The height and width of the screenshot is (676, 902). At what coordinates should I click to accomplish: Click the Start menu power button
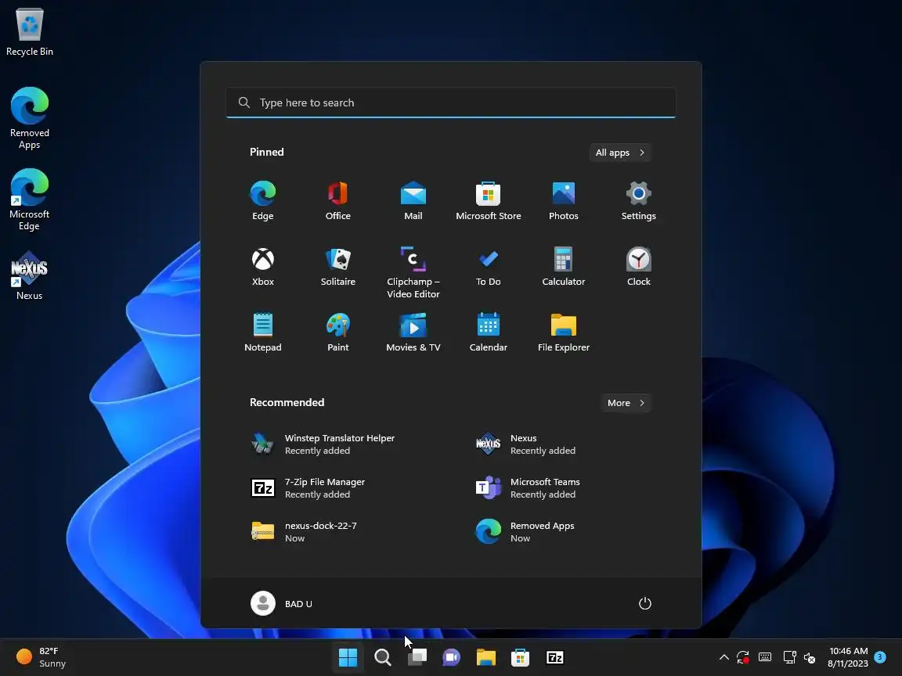point(645,603)
